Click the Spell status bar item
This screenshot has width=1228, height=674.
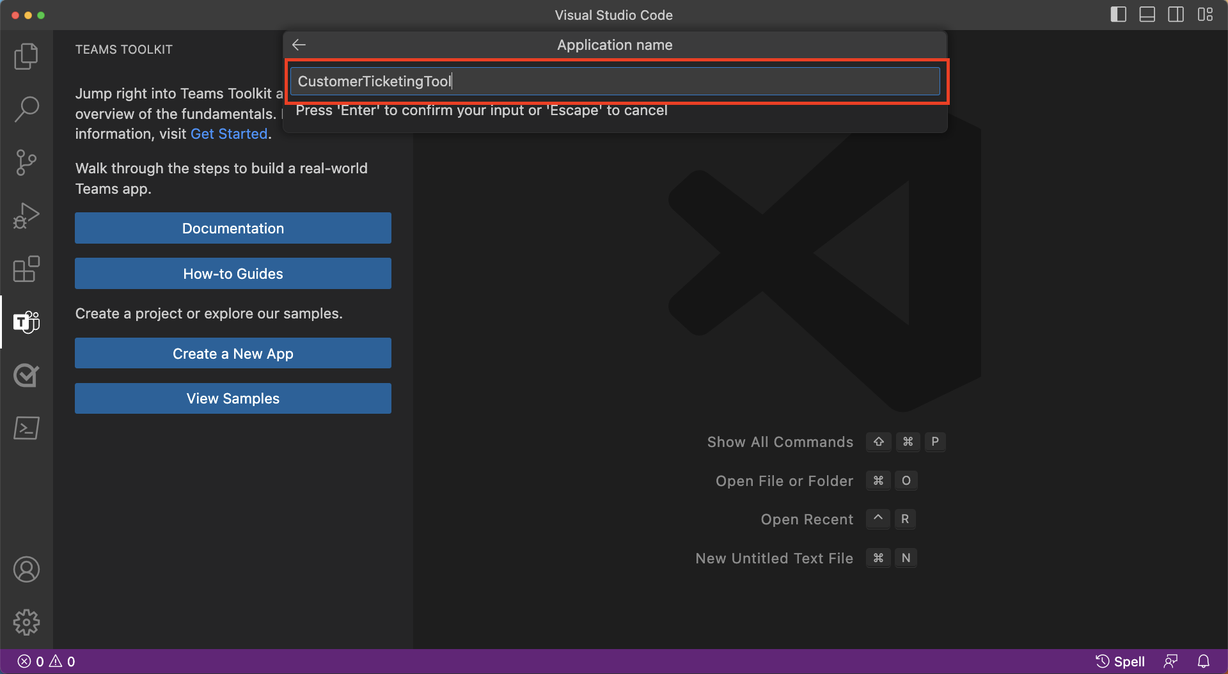tap(1120, 661)
